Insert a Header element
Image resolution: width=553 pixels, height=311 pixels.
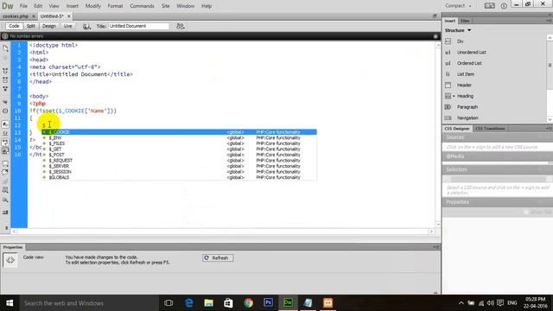[464, 85]
